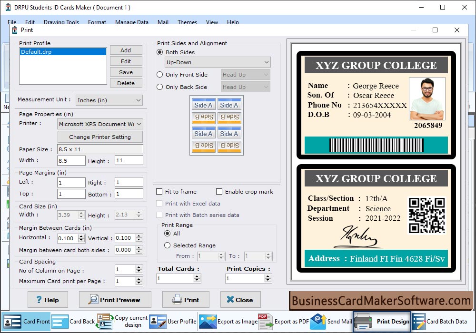The height and width of the screenshot is (333, 476).
Task: Toggle Print with Excel data checkbox
Action: 159,204
